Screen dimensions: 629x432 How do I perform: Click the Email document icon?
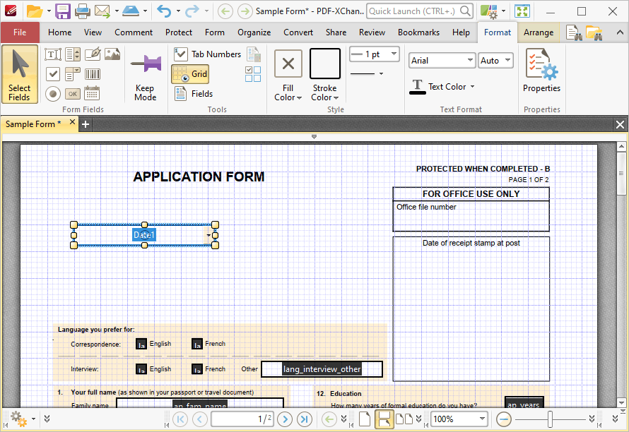tap(102, 11)
